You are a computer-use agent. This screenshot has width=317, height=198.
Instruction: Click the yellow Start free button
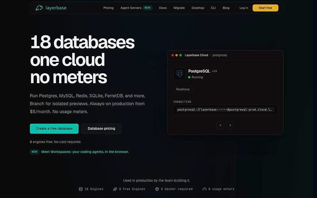265,8
